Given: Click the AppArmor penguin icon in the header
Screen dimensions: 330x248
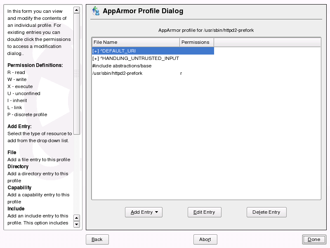Looking at the screenshot, I should coord(95,11).
